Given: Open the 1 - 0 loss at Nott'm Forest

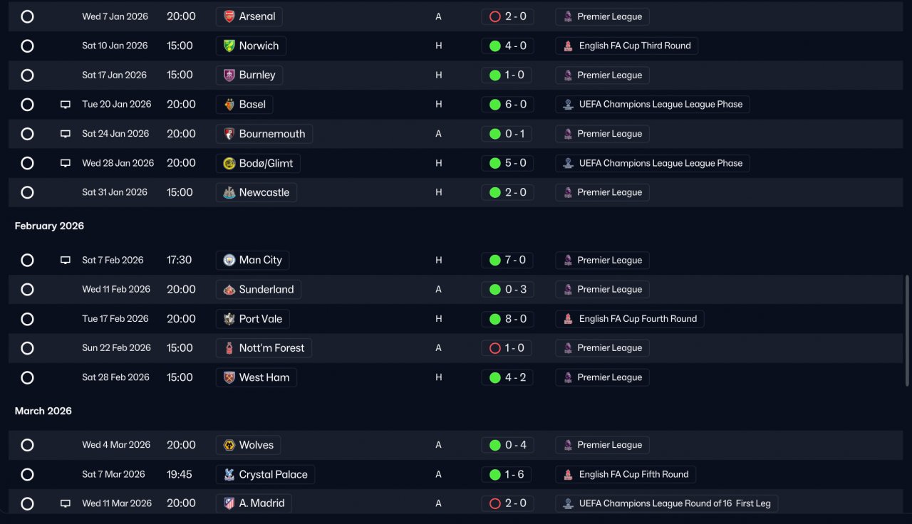Looking at the screenshot, I should 507,348.
